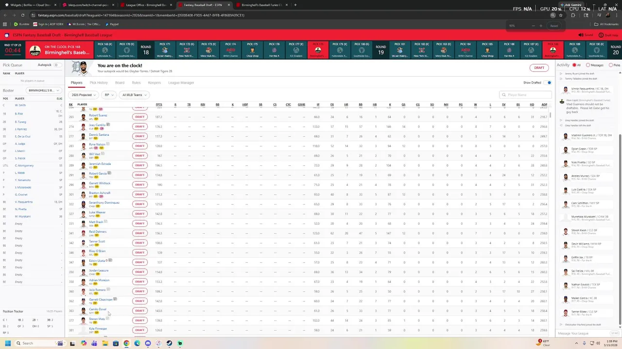The image size is (622, 349).
Task: Open the All MLB Teams dropdown
Action: pyautogui.click(x=134, y=95)
